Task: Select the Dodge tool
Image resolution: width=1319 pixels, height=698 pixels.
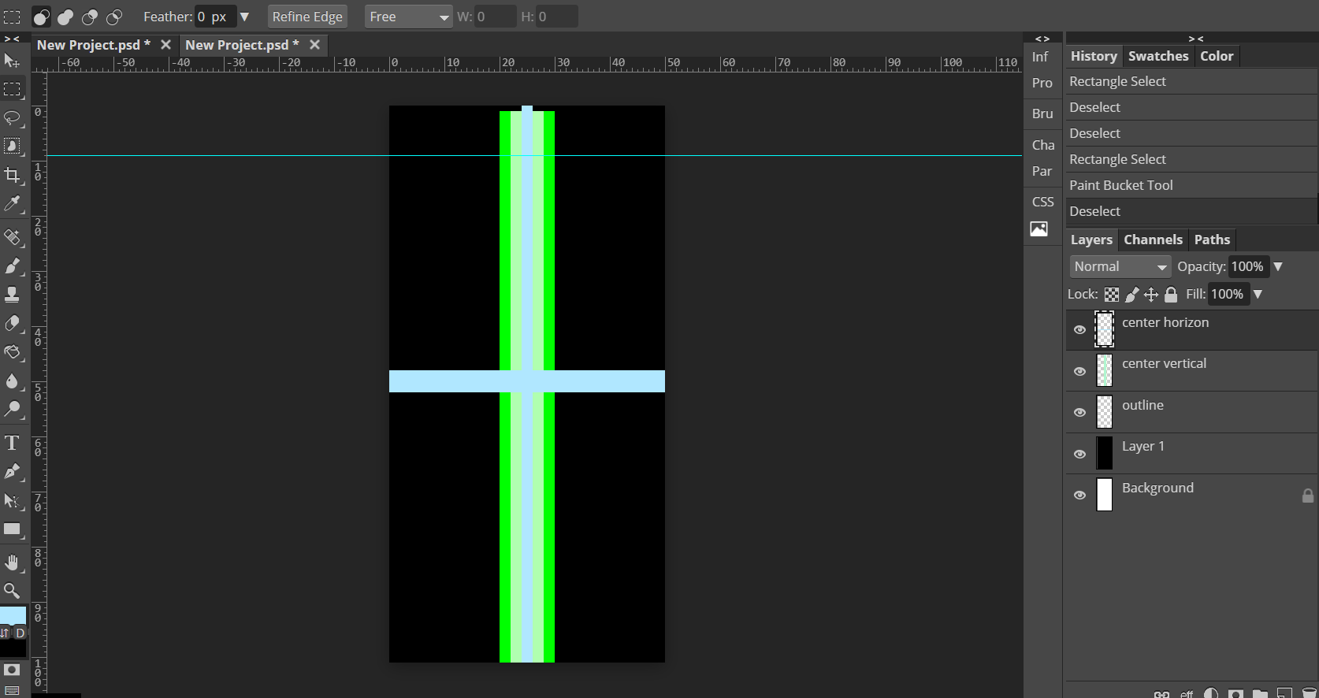Action: pyautogui.click(x=12, y=409)
